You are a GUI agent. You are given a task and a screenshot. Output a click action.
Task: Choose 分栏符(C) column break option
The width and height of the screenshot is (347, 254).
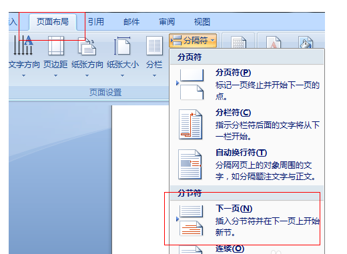[247, 125]
